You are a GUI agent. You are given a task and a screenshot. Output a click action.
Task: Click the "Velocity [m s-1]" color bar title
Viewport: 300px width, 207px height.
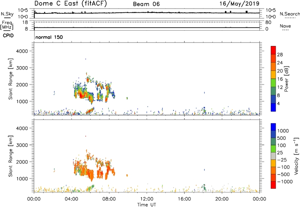(x=296, y=156)
